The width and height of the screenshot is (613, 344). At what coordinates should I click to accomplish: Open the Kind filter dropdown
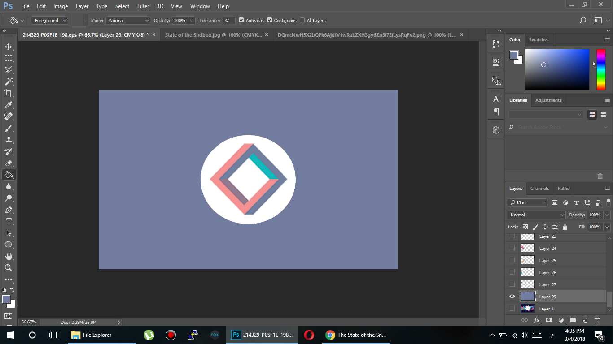(x=526, y=202)
